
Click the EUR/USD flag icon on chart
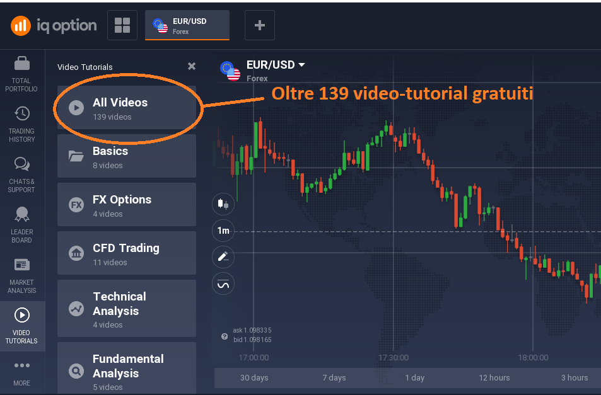click(x=230, y=71)
